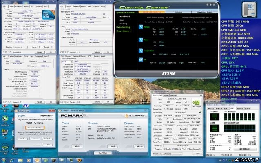Toggle the PhysX checkbox in GPU-Z

(181, 149)
